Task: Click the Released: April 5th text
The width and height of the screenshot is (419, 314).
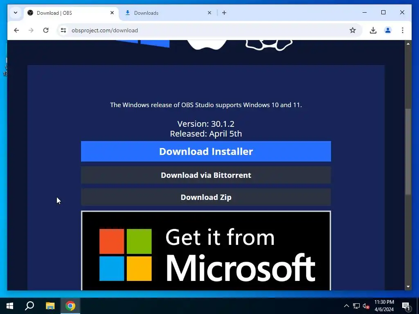Action: 206,134
